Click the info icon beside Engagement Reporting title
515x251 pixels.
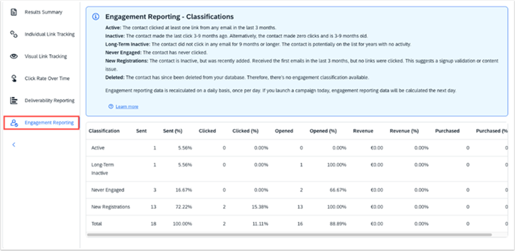[96, 17]
